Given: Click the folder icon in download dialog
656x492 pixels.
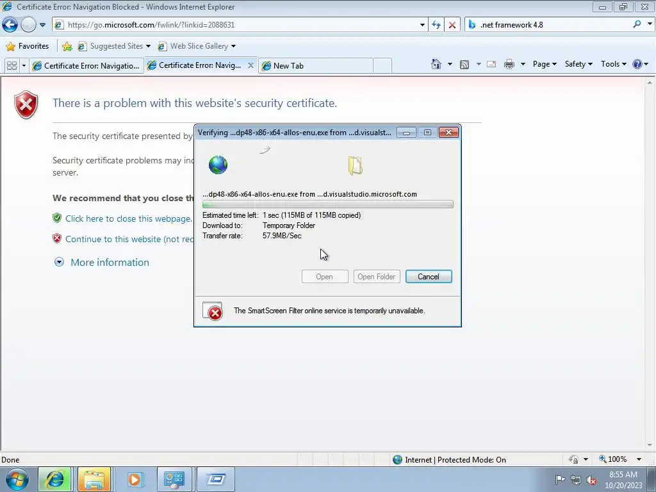Looking at the screenshot, I should click(x=355, y=166).
